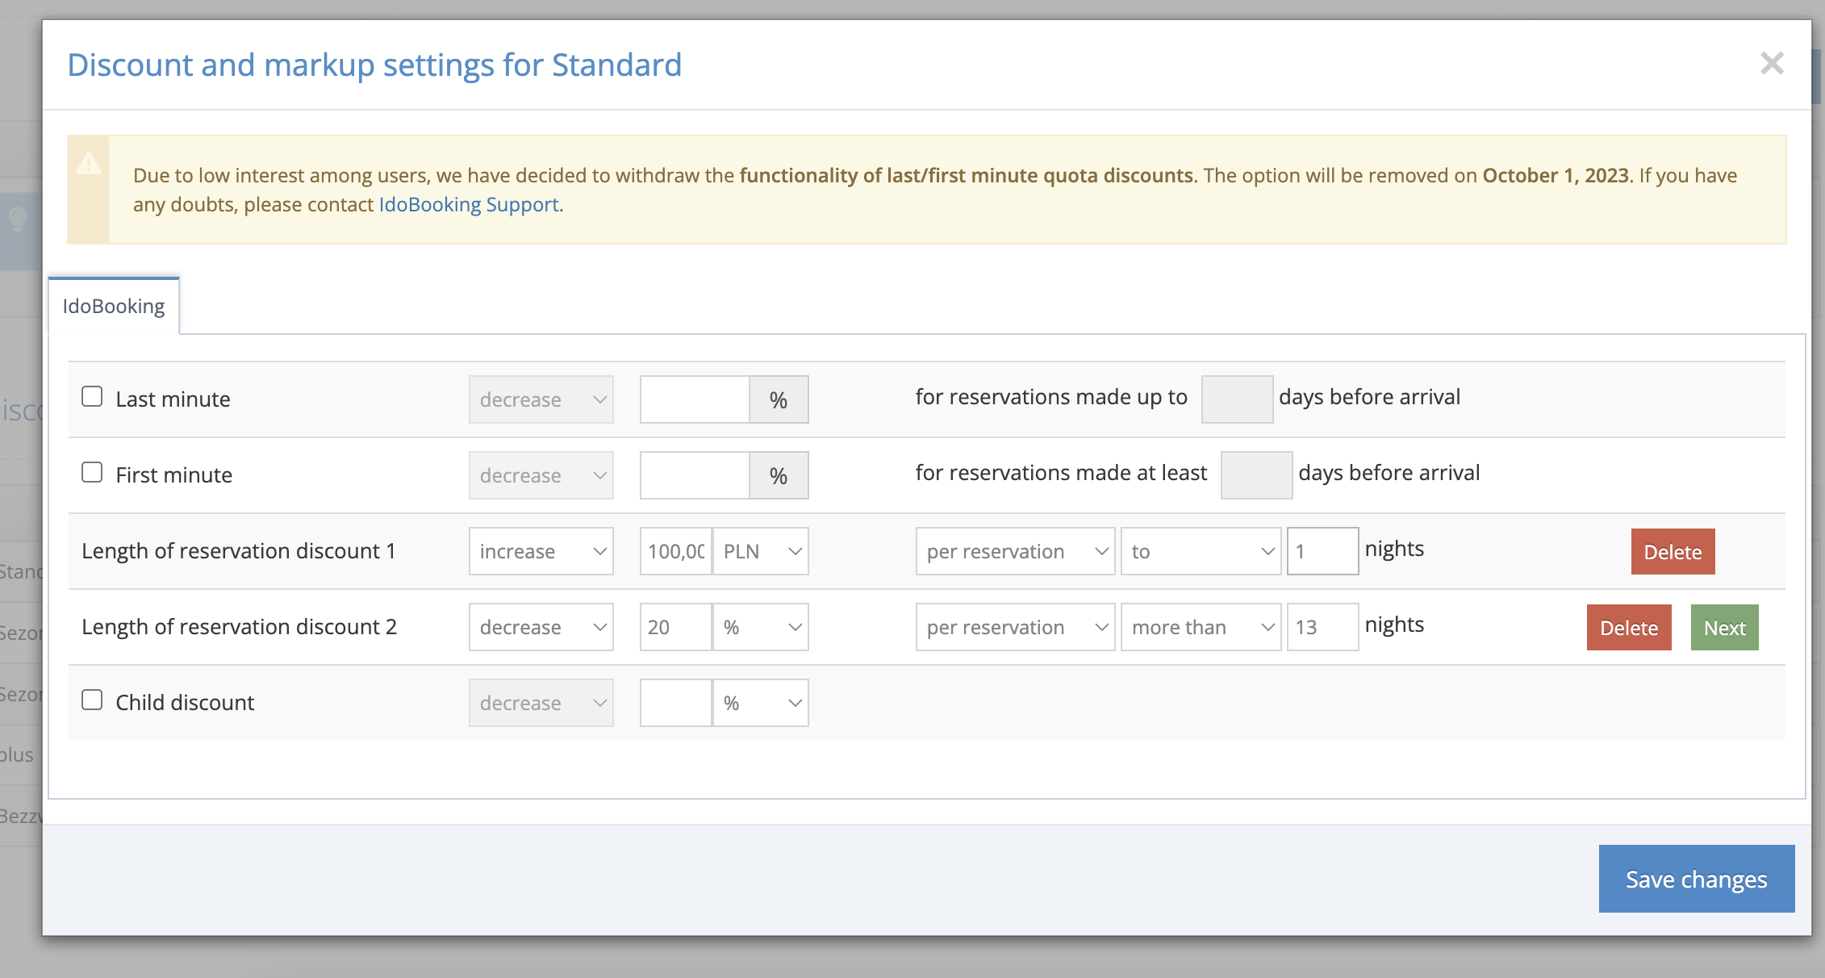The width and height of the screenshot is (1825, 978).
Task: Open increase dropdown for discount 1
Action: click(x=541, y=552)
